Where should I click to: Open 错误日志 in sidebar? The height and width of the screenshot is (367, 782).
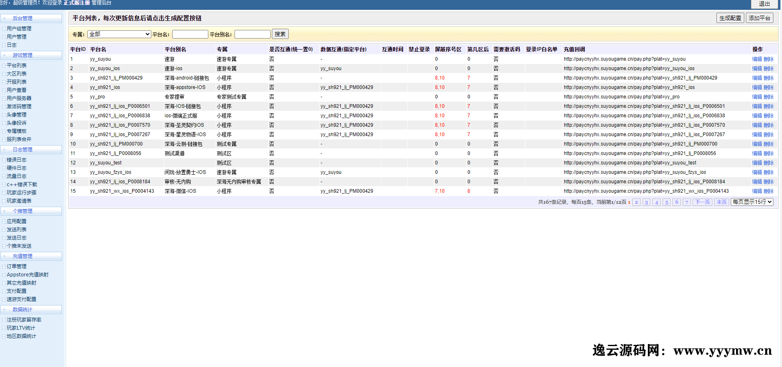pyautogui.click(x=16, y=160)
